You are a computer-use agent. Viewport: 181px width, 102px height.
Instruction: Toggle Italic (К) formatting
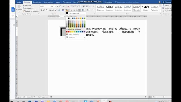tap(44, 10)
